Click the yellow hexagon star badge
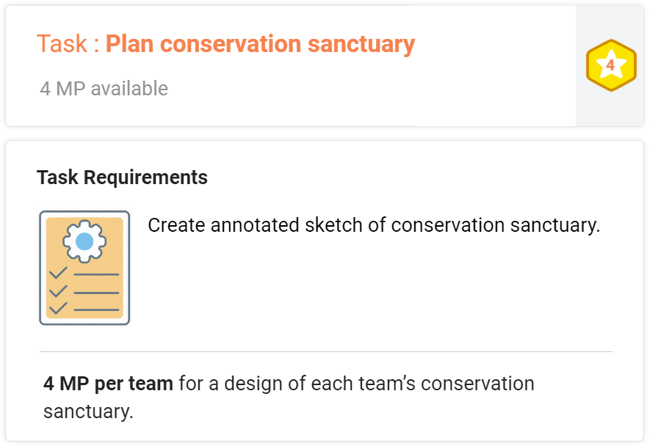The height and width of the screenshot is (446, 650). pos(611,65)
